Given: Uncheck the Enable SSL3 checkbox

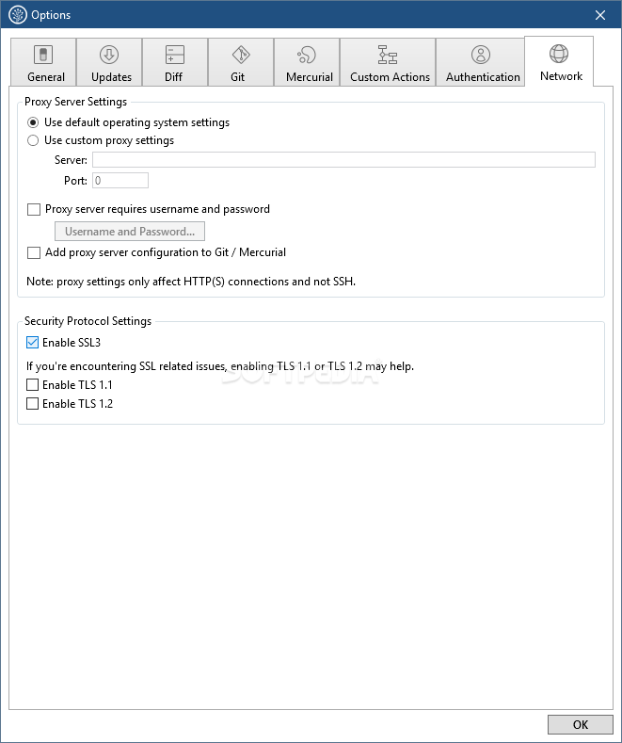Looking at the screenshot, I should (x=32, y=343).
